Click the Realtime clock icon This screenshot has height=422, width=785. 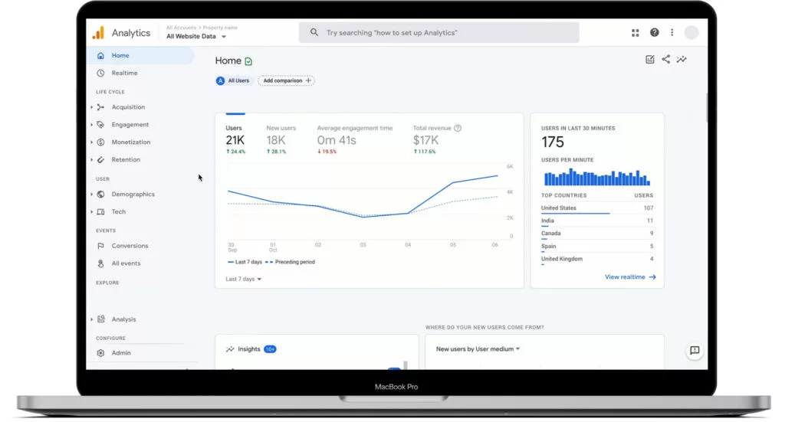tap(100, 73)
